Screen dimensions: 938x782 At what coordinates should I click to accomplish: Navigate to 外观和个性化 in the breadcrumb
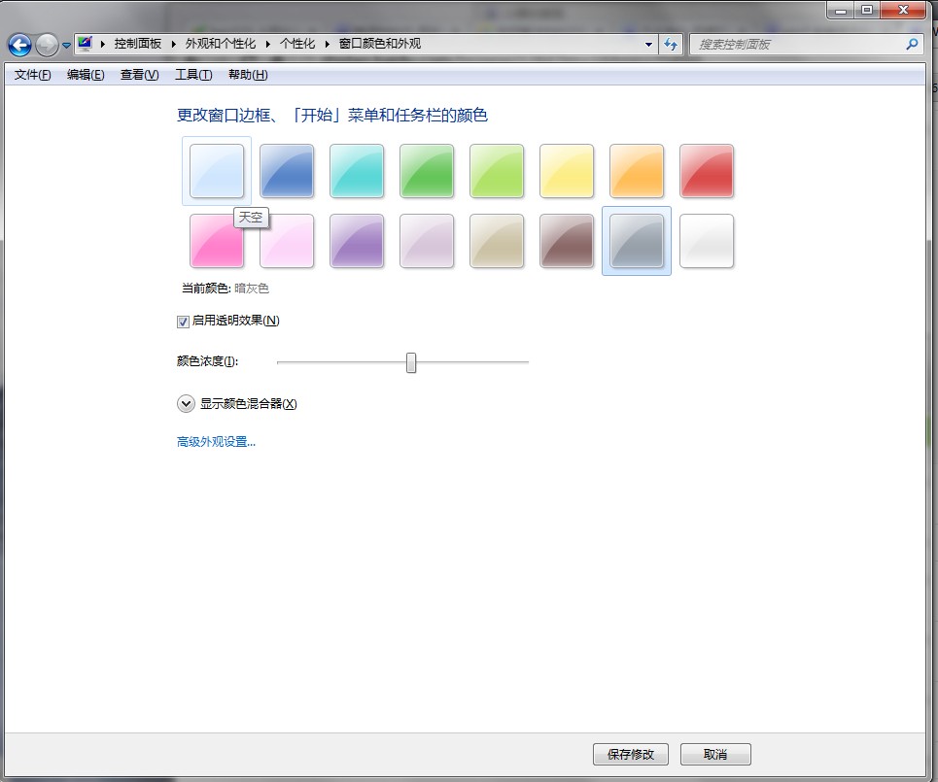tap(220, 44)
